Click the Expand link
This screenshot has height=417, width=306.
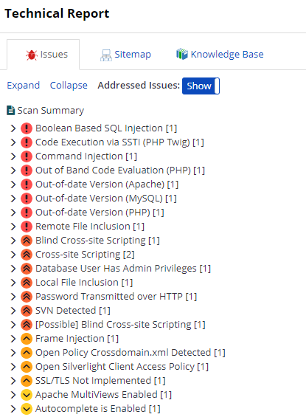pos(24,86)
